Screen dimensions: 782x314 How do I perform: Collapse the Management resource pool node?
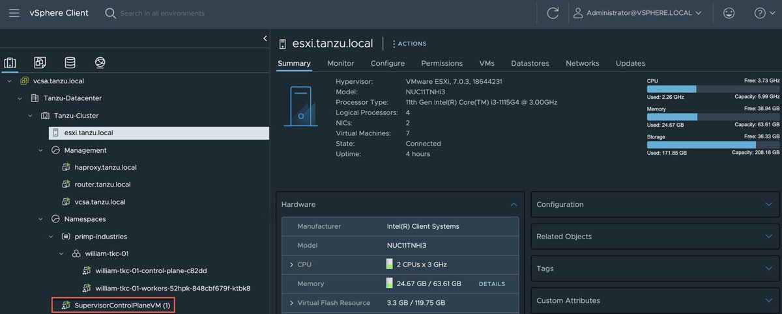pyautogui.click(x=40, y=150)
